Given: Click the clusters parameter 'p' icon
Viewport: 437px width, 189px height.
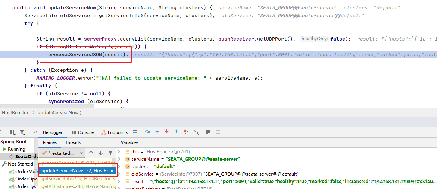Looking at the screenshot, I should pyautogui.click(x=127, y=167).
